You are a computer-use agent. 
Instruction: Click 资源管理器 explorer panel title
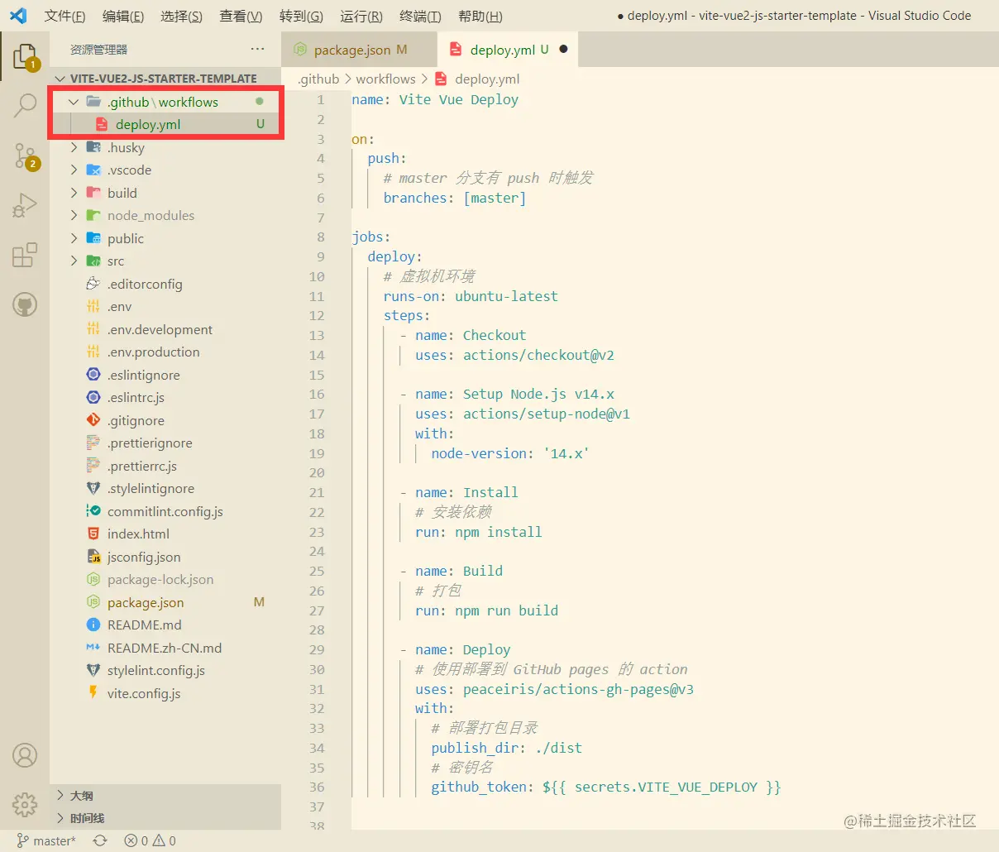pyautogui.click(x=98, y=50)
